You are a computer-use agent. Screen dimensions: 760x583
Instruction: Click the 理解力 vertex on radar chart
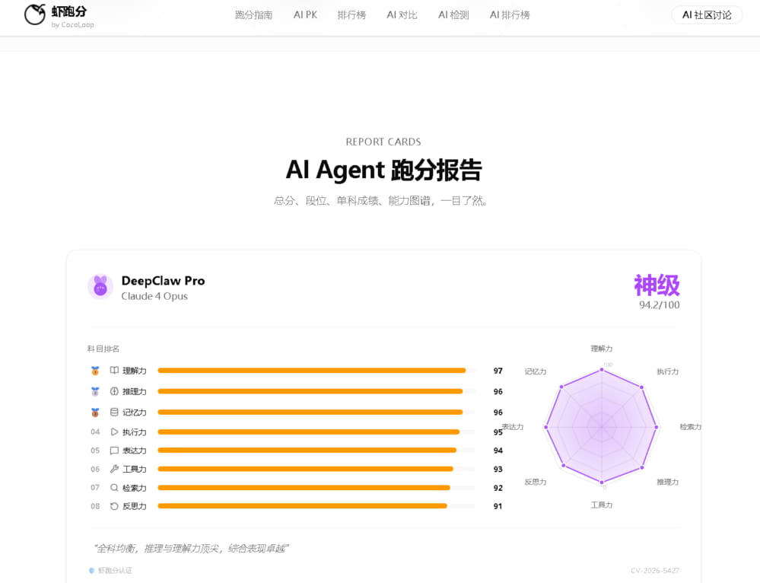(602, 370)
